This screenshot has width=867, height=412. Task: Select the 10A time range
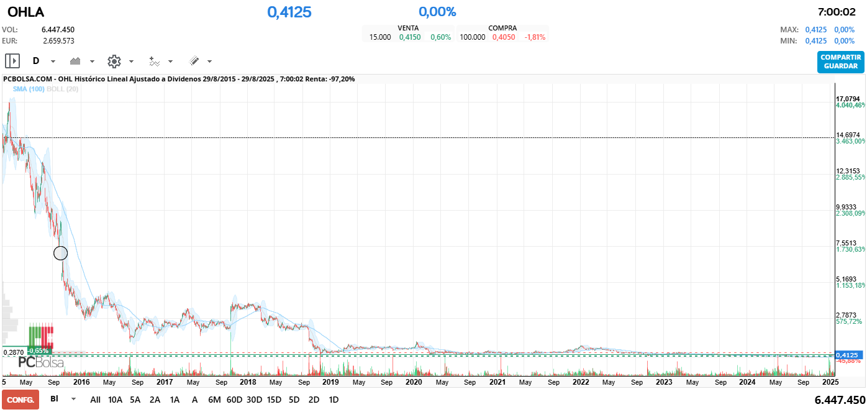click(115, 400)
